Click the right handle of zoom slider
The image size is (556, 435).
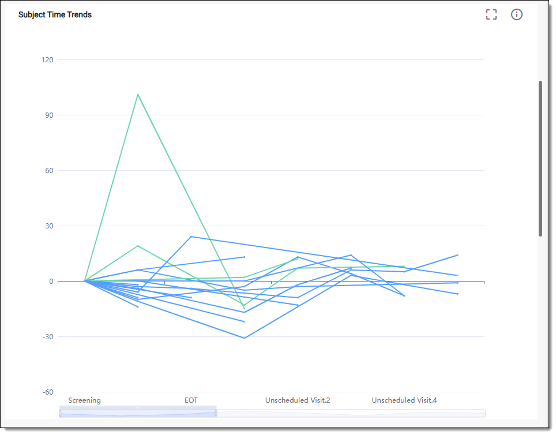tap(216, 413)
